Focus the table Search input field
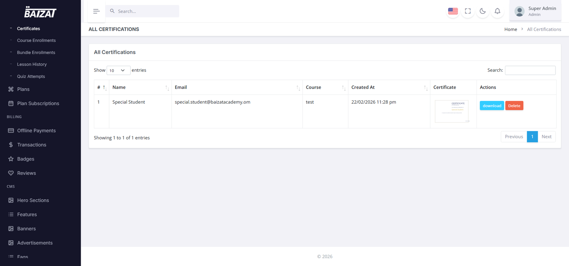Screen dimensions: 569x266 530,70
